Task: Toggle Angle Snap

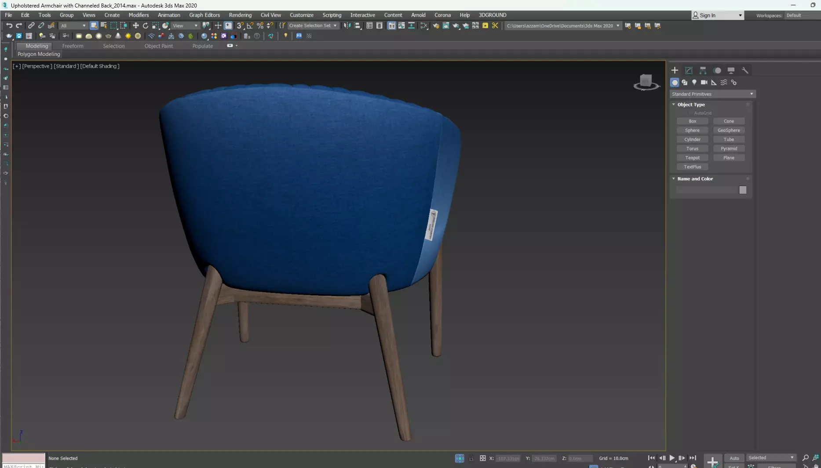Action: [250, 25]
